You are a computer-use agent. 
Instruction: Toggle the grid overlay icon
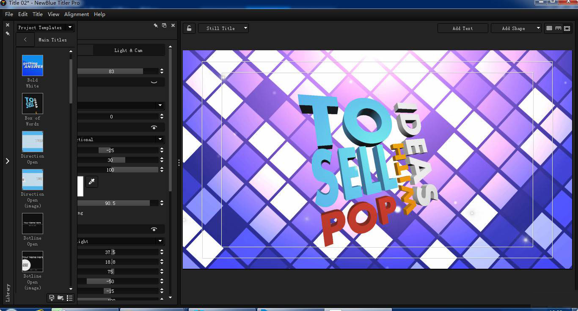549,28
